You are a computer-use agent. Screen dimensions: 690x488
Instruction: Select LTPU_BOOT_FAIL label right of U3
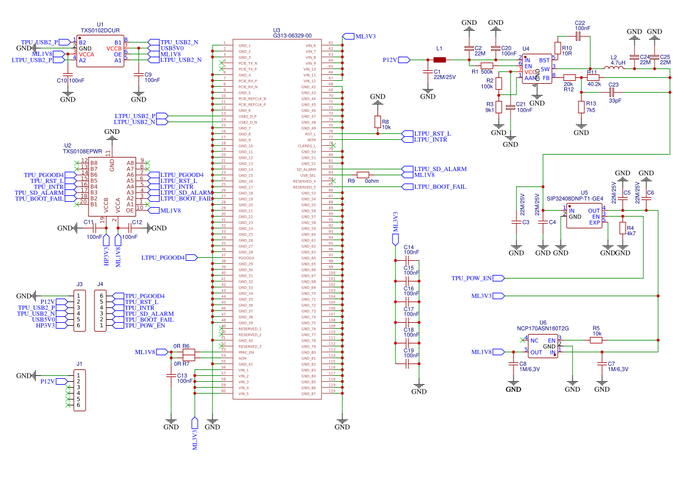click(x=434, y=186)
